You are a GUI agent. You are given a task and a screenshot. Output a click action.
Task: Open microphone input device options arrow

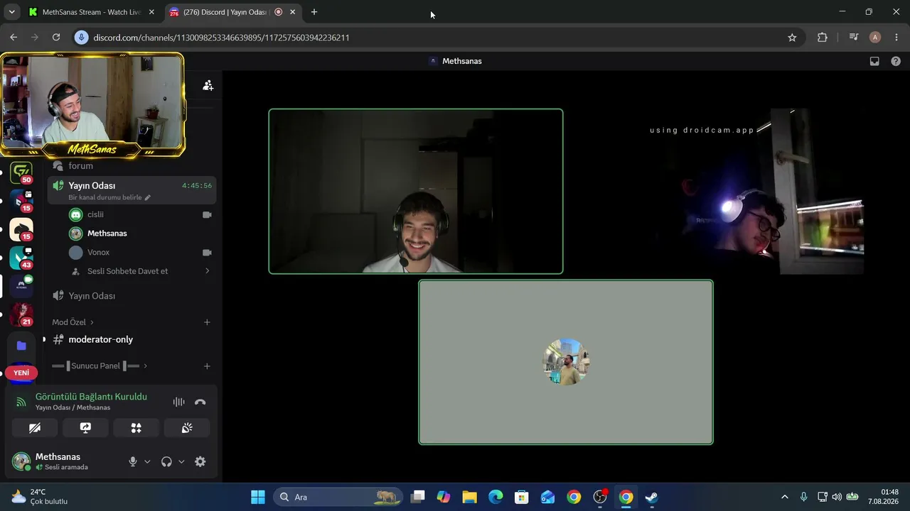[147, 461]
